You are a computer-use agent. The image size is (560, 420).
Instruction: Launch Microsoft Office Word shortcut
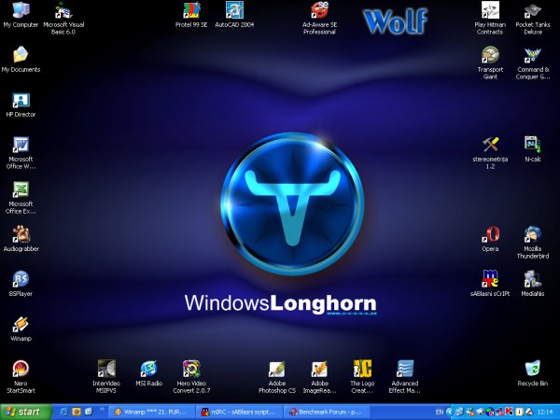click(21, 153)
